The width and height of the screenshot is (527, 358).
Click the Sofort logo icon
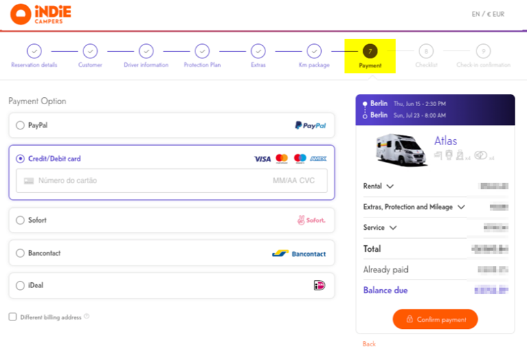click(311, 220)
